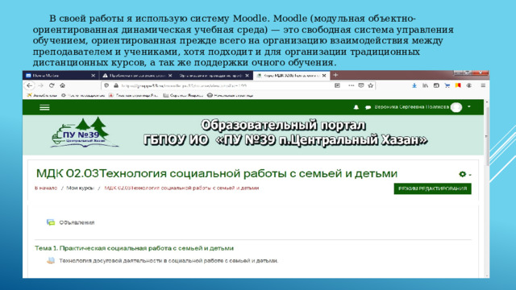This screenshot has width=516, height=290.
Task: Open reader view icon in address bar
Action: 337,85
